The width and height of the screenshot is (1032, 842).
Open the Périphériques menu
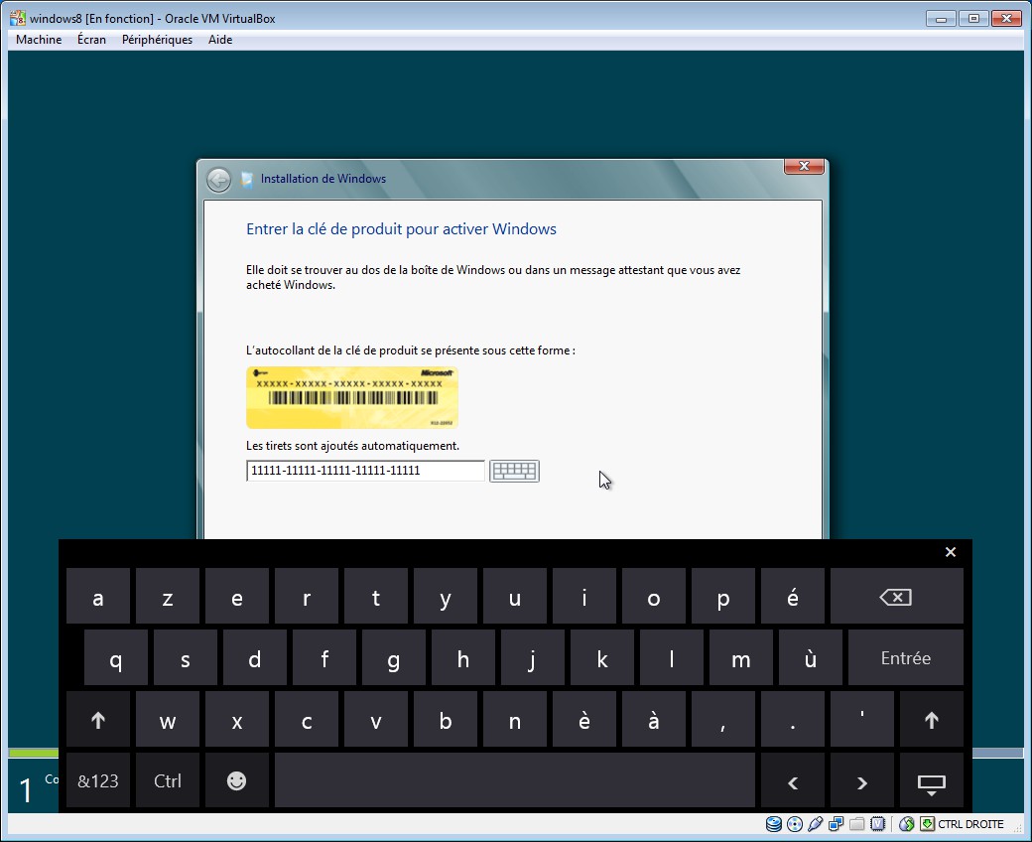point(156,40)
